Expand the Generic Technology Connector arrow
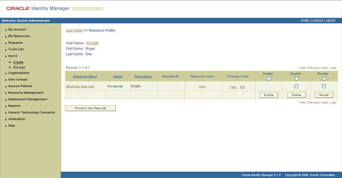Image resolution: width=342 pixels, height=178 pixels. click(6, 113)
